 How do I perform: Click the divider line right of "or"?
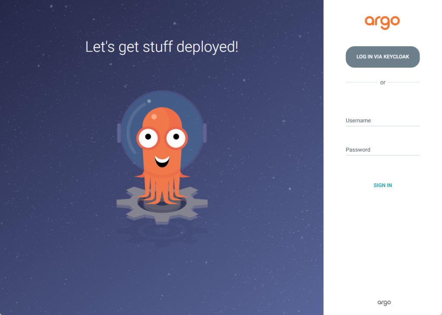(x=403, y=82)
